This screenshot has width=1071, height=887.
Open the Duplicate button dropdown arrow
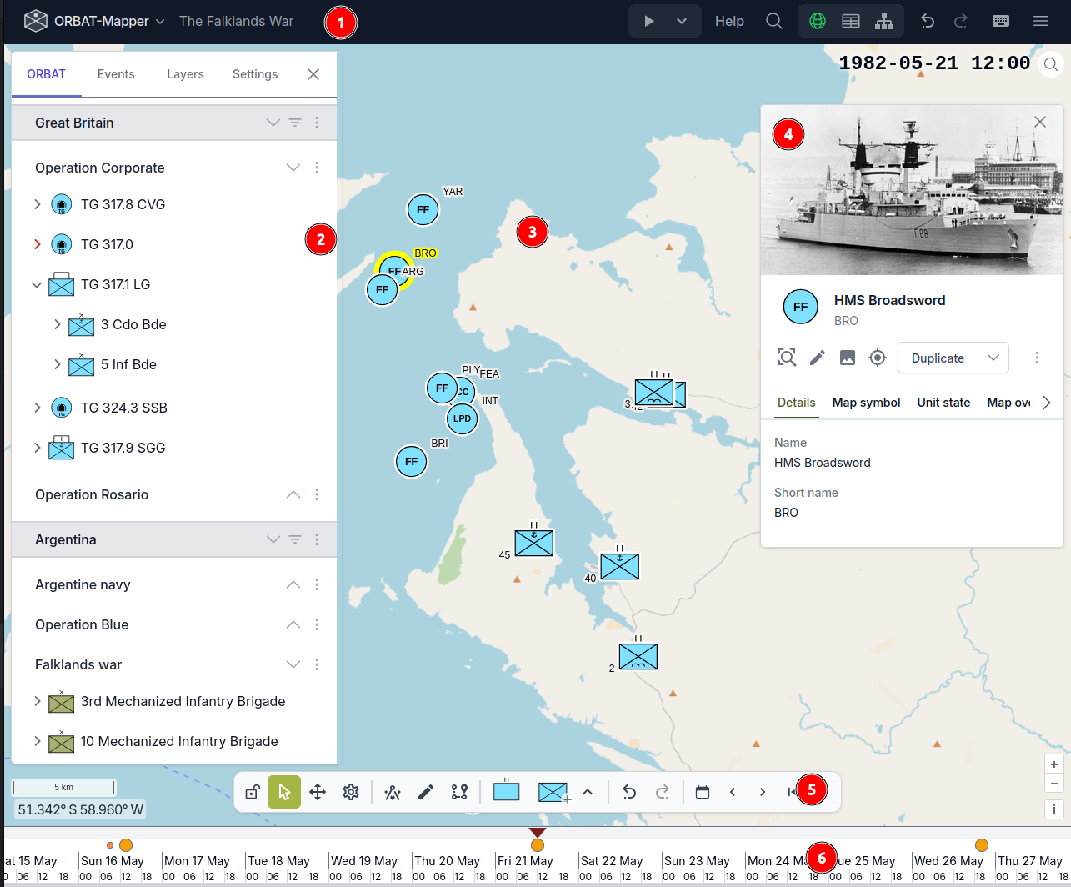[993, 358]
